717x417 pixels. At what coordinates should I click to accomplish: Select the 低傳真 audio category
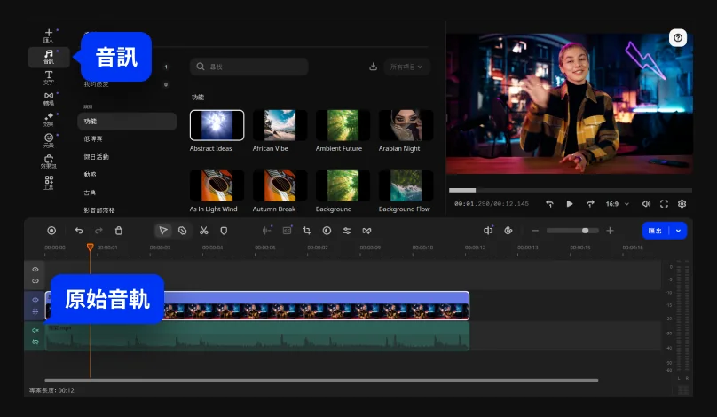93,139
